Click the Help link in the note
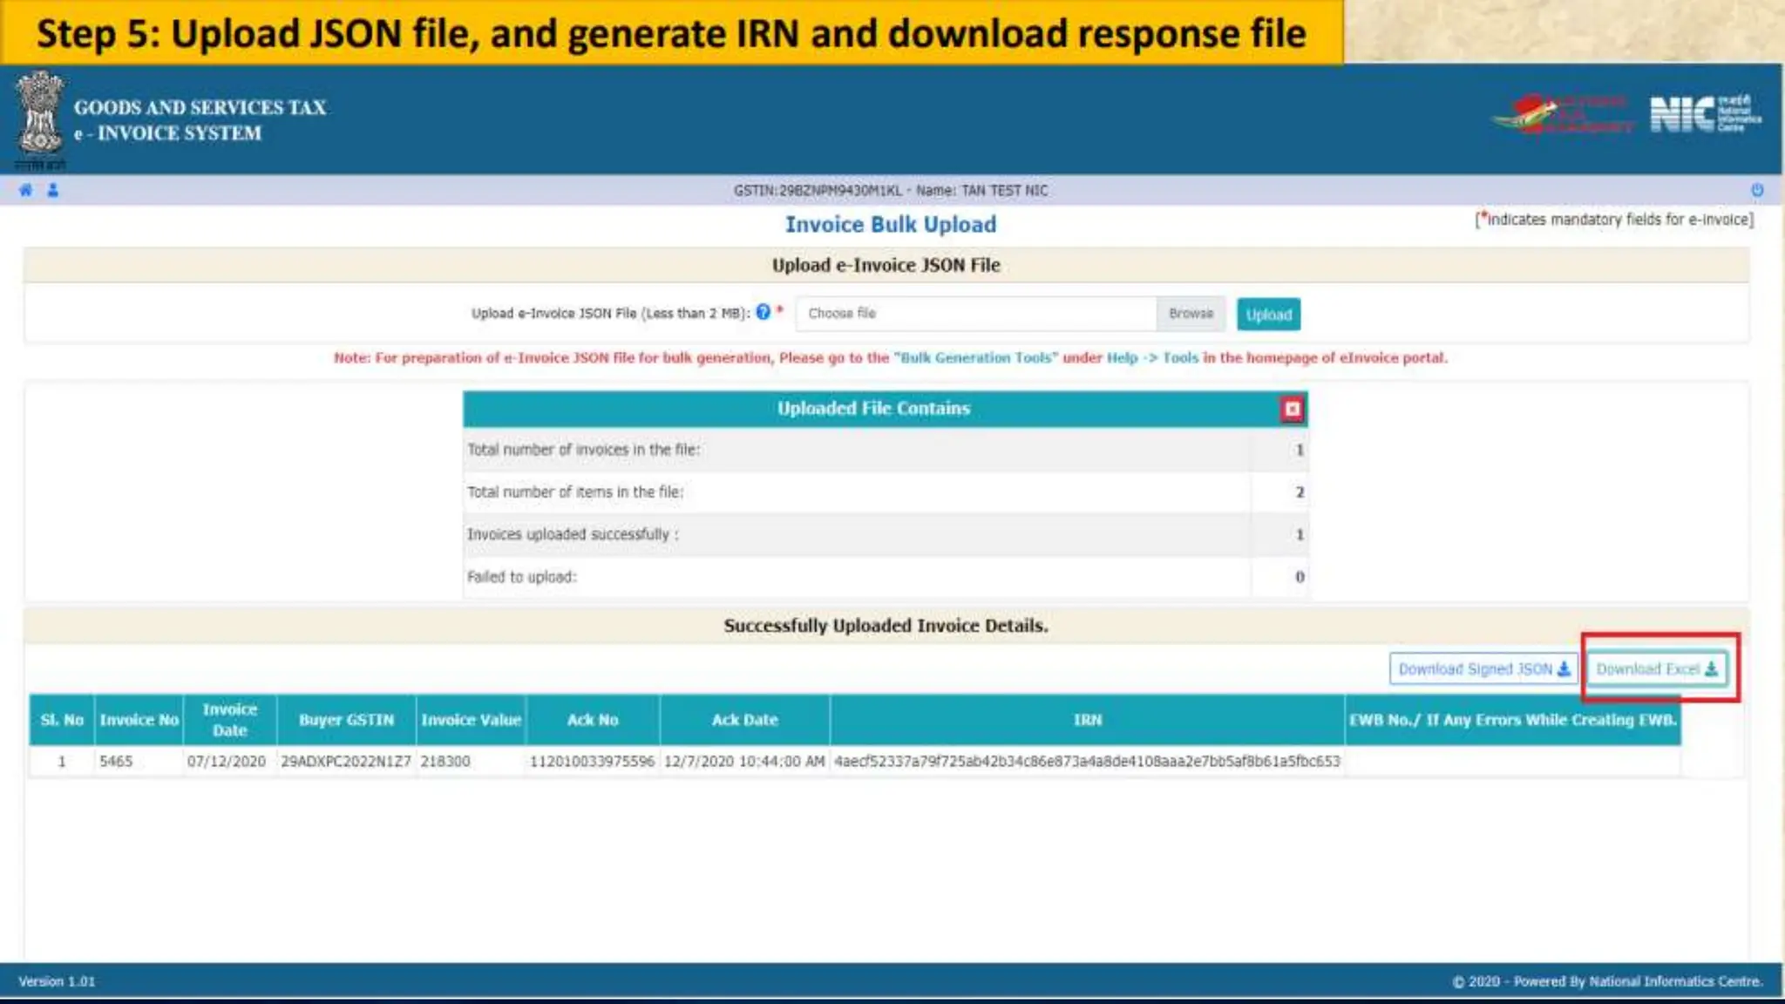The height and width of the screenshot is (1004, 1785). pyautogui.click(x=1122, y=358)
